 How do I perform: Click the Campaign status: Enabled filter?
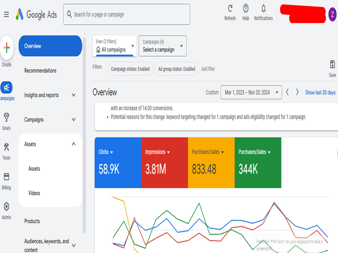130,69
